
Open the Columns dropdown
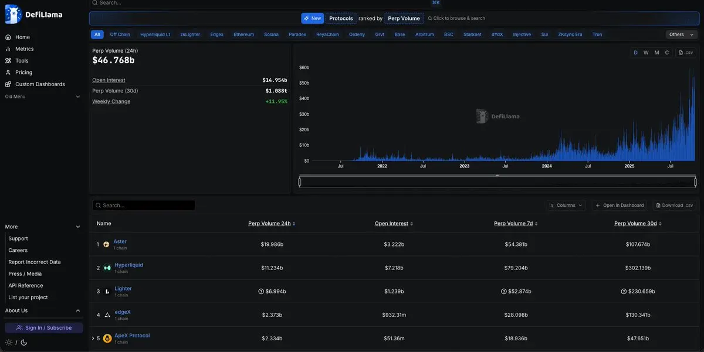coord(566,205)
